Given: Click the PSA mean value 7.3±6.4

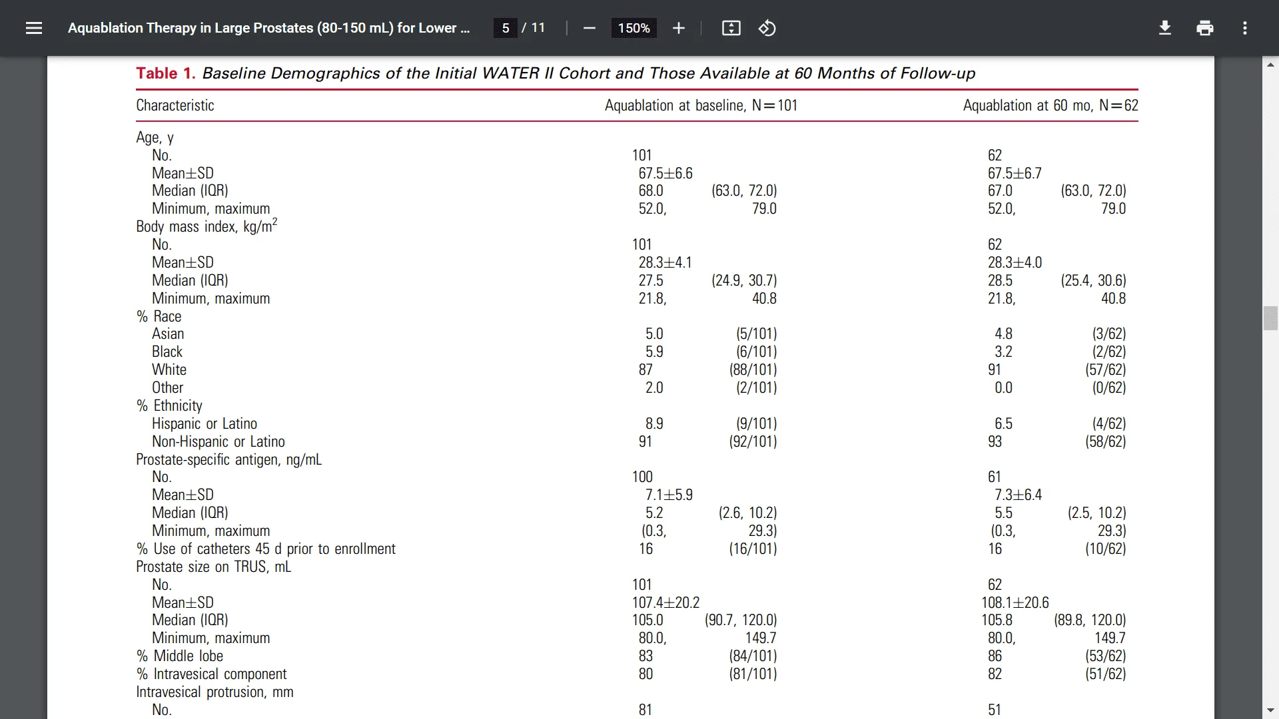Looking at the screenshot, I should (x=1018, y=495).
